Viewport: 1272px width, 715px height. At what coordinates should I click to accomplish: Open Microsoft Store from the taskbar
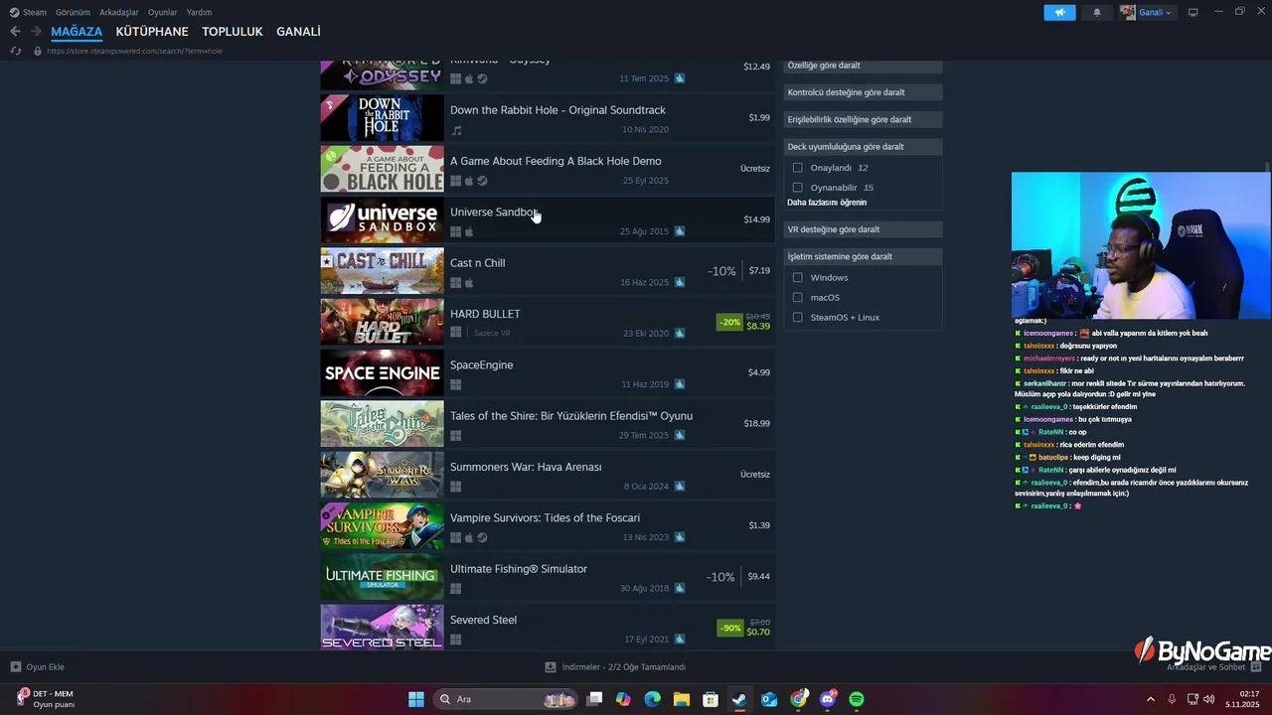tap(711, 699)
